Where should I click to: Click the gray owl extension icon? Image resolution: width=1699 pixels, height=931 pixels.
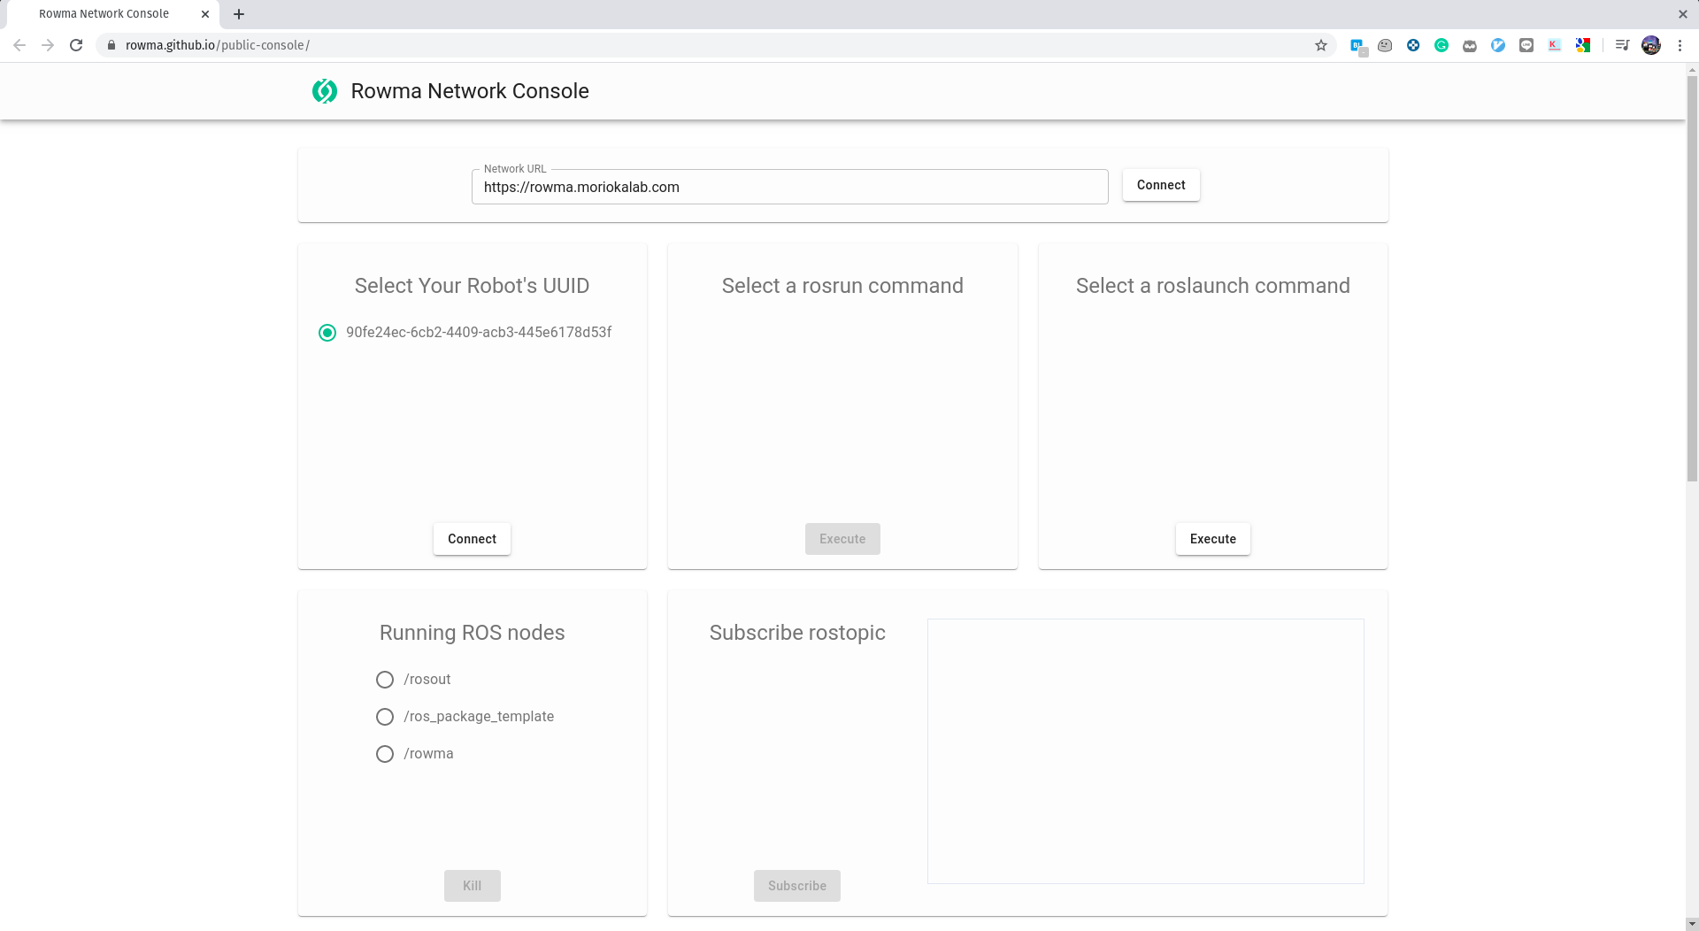tap(1470, 45)
